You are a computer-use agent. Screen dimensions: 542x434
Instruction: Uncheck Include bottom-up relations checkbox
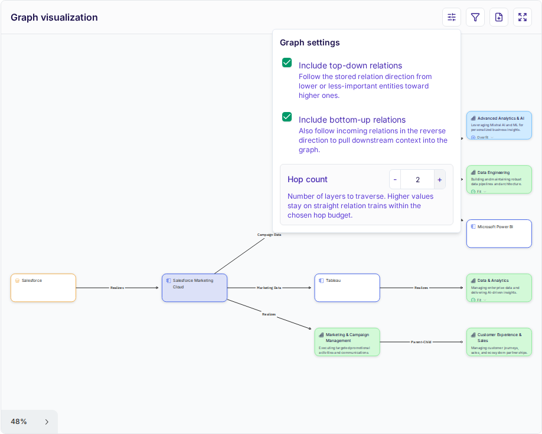pyautogui.click(x=287, y=117)
